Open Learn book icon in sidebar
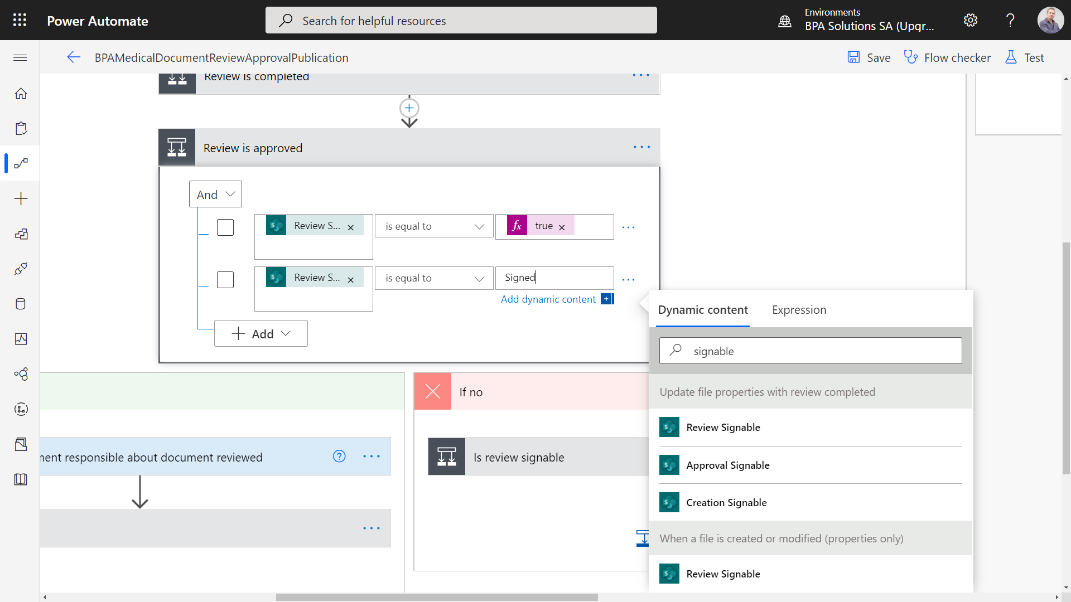The height and width of the screenshot is (602, 1071). click(x=21, y=479)
